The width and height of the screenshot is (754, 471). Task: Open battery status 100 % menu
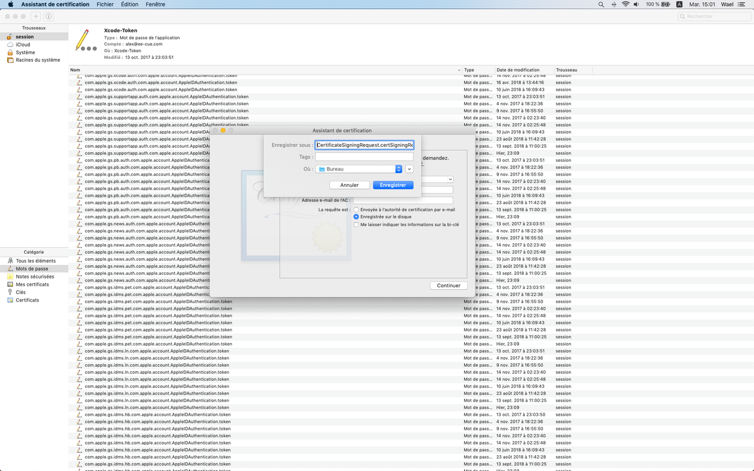tap(658, 4)
